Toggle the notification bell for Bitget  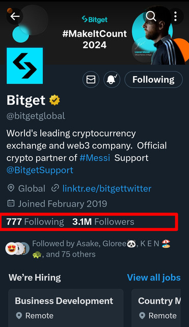click(112, 80)
